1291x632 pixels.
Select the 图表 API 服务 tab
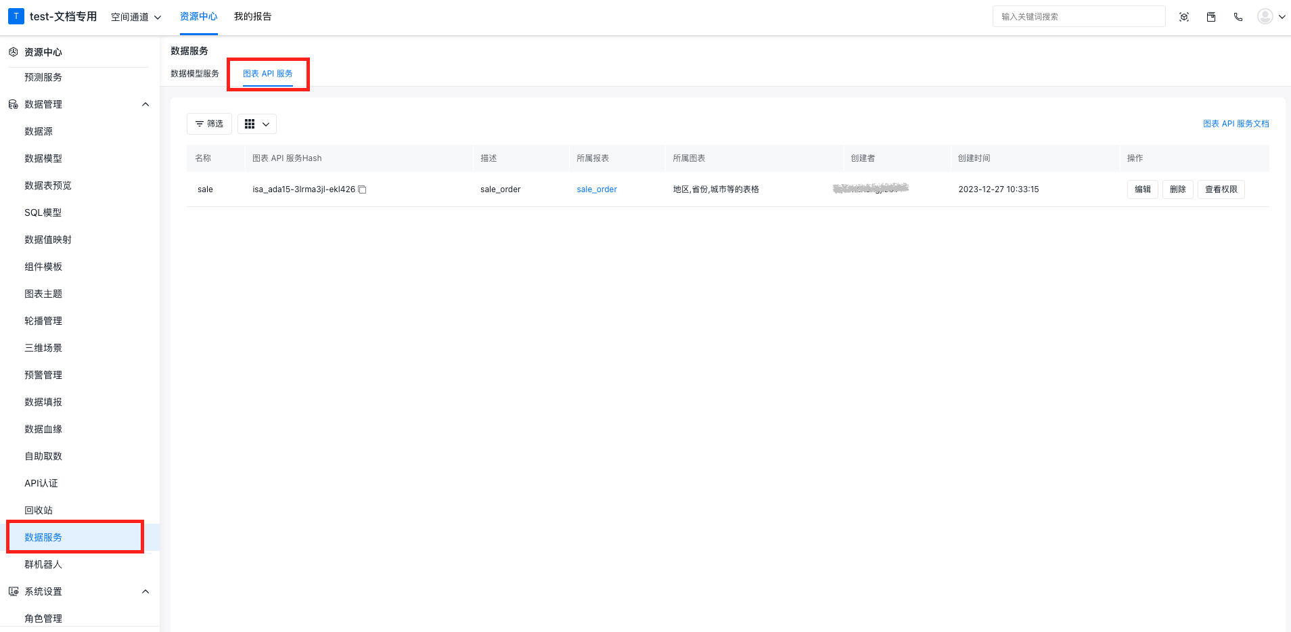pos(268,74)
